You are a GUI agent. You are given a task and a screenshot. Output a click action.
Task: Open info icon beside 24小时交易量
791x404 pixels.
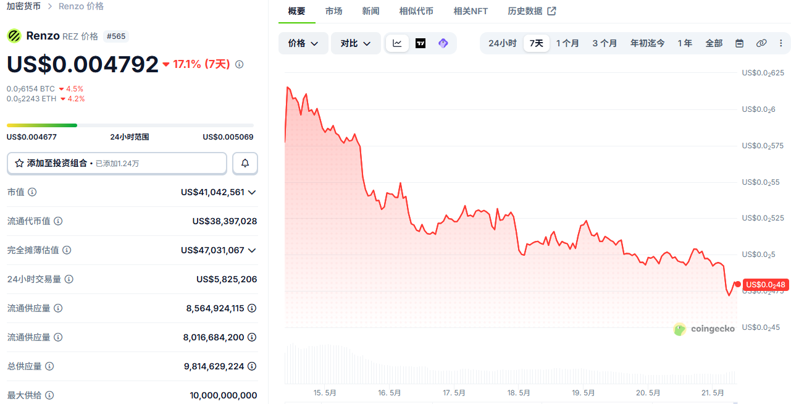tap(69, 279)
